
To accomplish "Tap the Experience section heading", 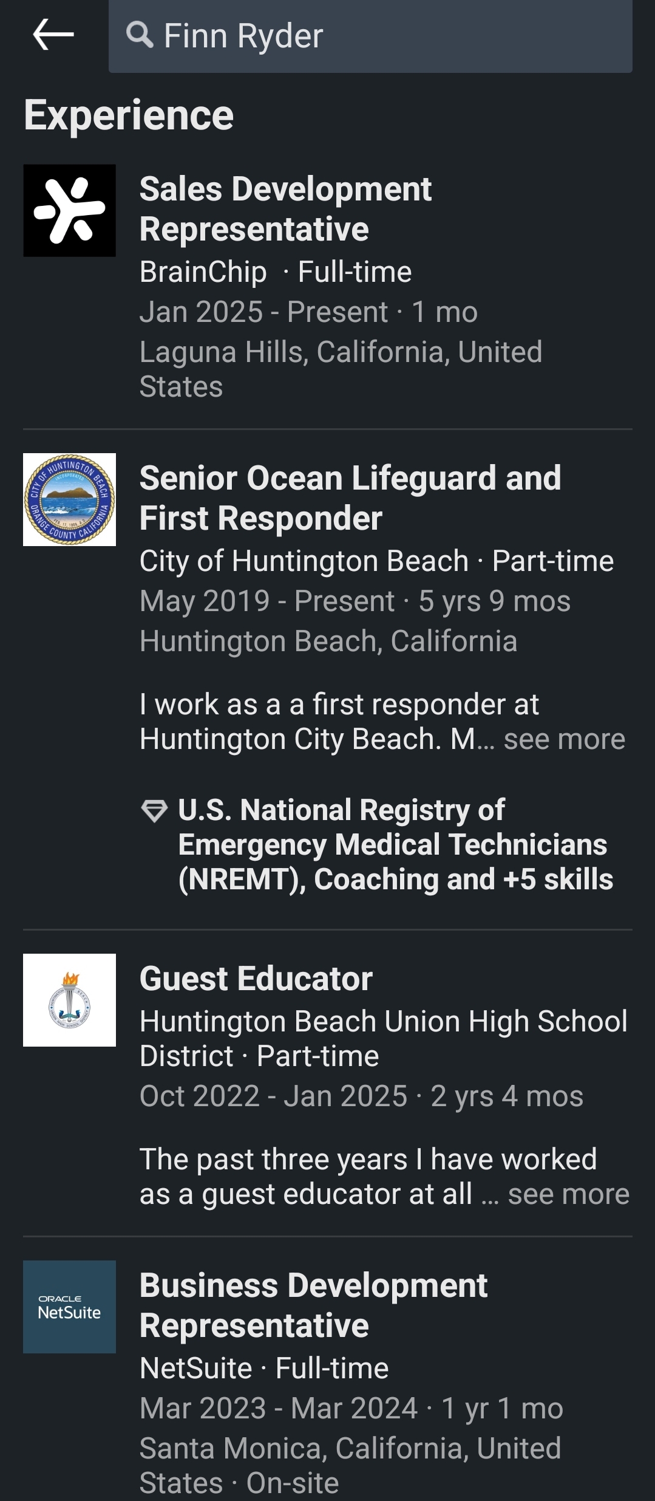I will (129, 115).
